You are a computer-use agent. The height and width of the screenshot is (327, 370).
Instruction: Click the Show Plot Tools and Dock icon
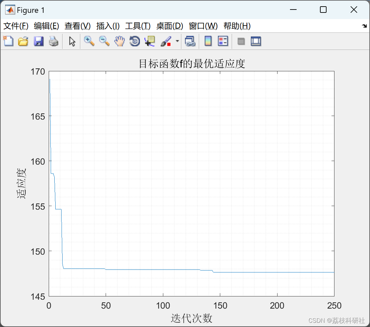click(256, 41)
